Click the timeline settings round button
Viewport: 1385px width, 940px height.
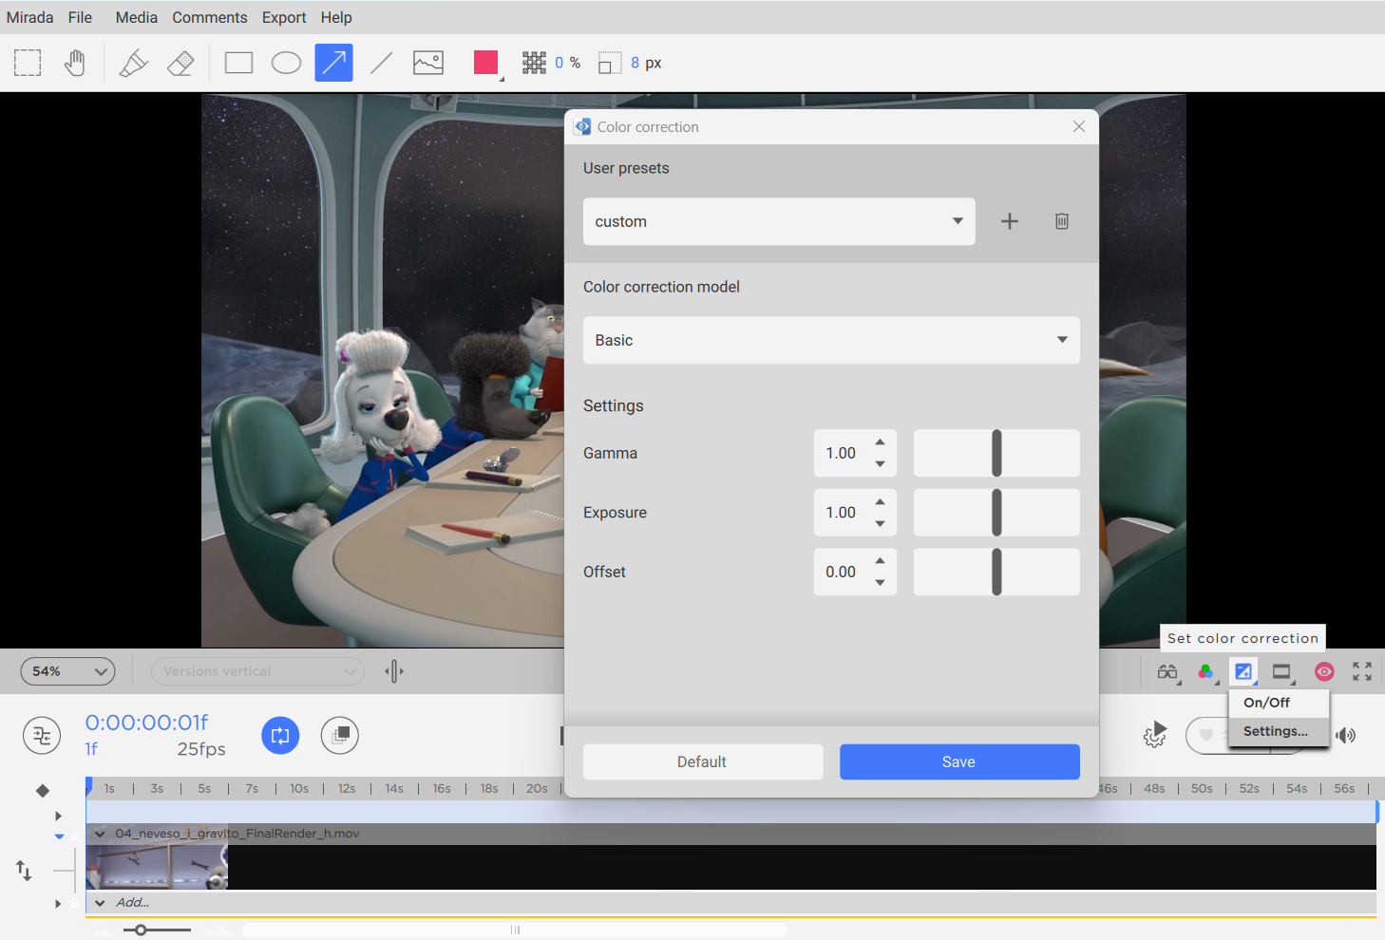coord(42,735)
